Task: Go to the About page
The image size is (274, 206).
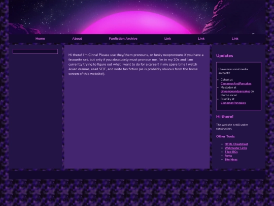Action: [77, 39]
